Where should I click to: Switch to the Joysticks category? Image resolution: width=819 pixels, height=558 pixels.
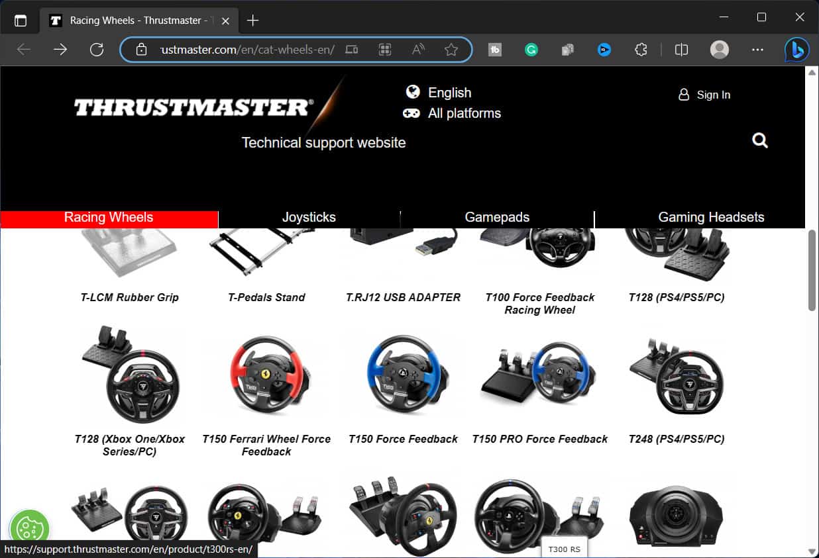(309, 217)
